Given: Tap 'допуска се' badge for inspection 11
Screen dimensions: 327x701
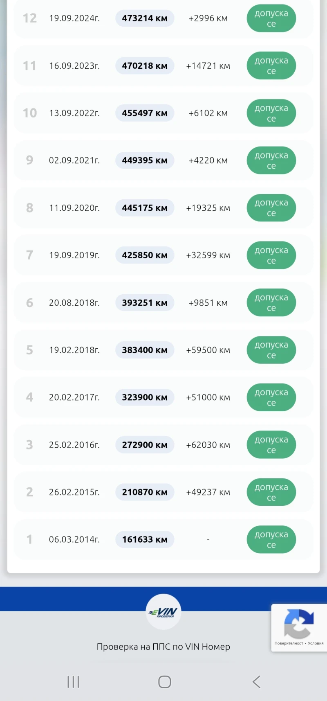Looking at the screenshot, I should tap(271, 65).
